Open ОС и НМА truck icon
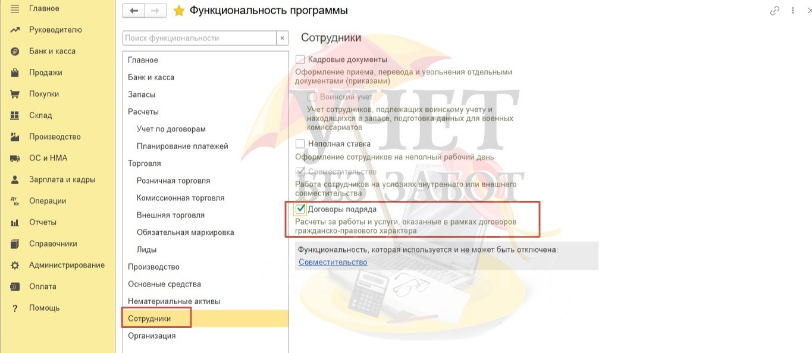Screen dimensions: 812x353 pos(15,158)
